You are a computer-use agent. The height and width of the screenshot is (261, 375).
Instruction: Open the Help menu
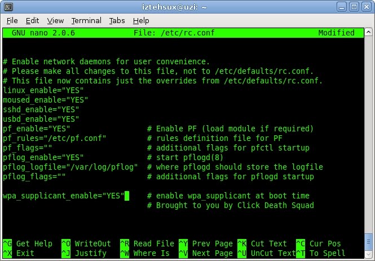(141, 20)
